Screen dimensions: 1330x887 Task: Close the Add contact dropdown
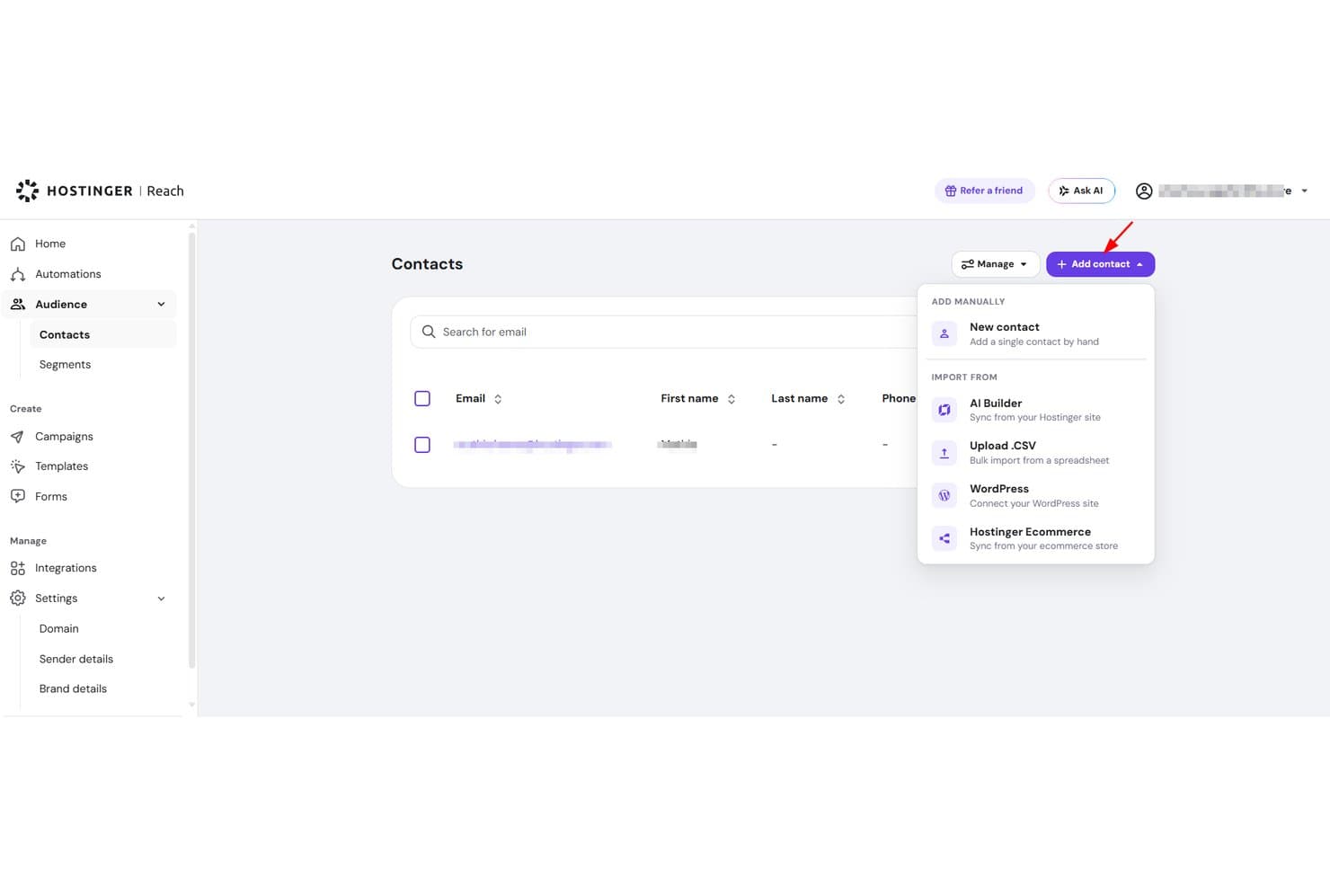(1100, 264)
